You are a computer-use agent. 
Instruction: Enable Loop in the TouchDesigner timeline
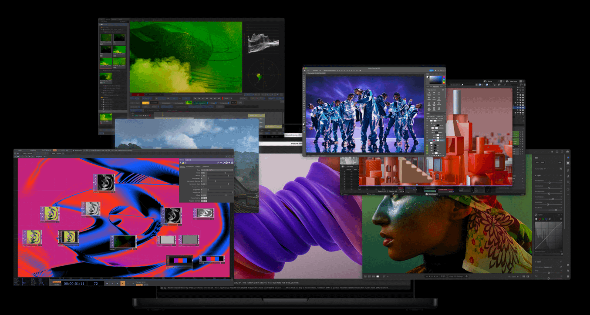(140, 285)
